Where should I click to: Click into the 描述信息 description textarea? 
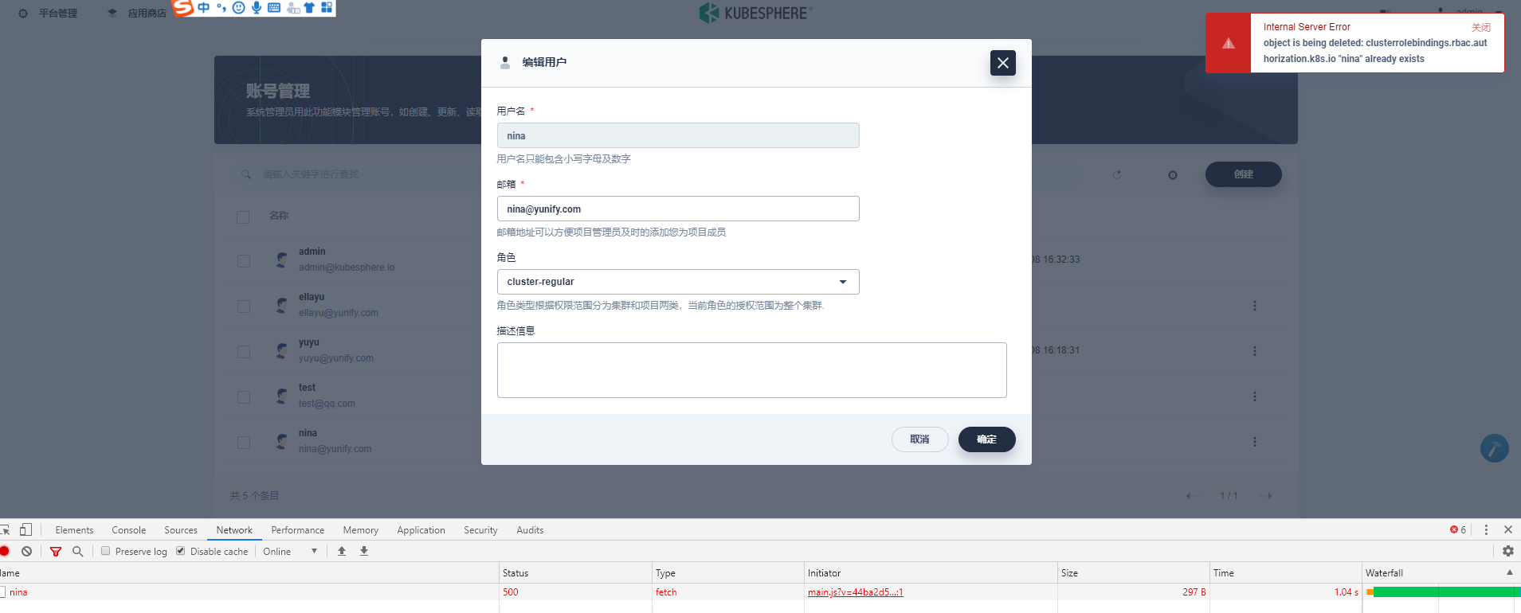pyautogui.click(x=751, y=370)
